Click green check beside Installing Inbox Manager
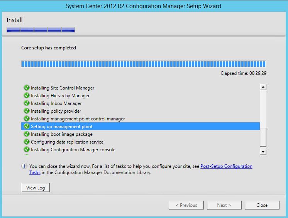This screenshot has height=218, width=288. [x=27, y=103]
